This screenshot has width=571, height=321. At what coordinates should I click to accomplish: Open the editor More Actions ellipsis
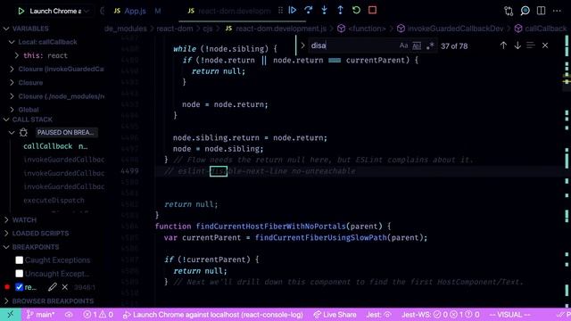click(557, 11)
